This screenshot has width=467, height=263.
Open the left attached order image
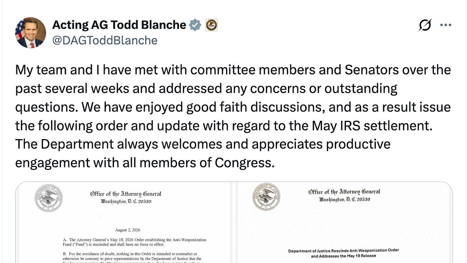[x=123, y=223]
